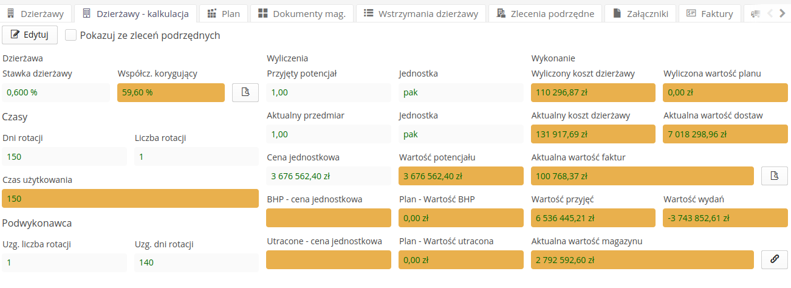This screenshot has width=791, height=288.
Task: Open the Zlecenia podrzędne tab
Action: click(545, 13)
